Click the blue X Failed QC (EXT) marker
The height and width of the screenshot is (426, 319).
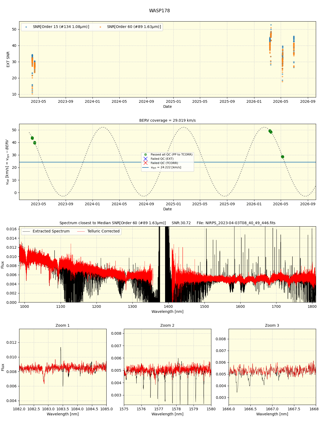(145, 159)
